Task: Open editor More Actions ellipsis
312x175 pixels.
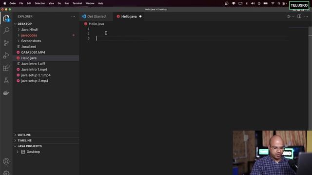Action: tap(306, 17)
